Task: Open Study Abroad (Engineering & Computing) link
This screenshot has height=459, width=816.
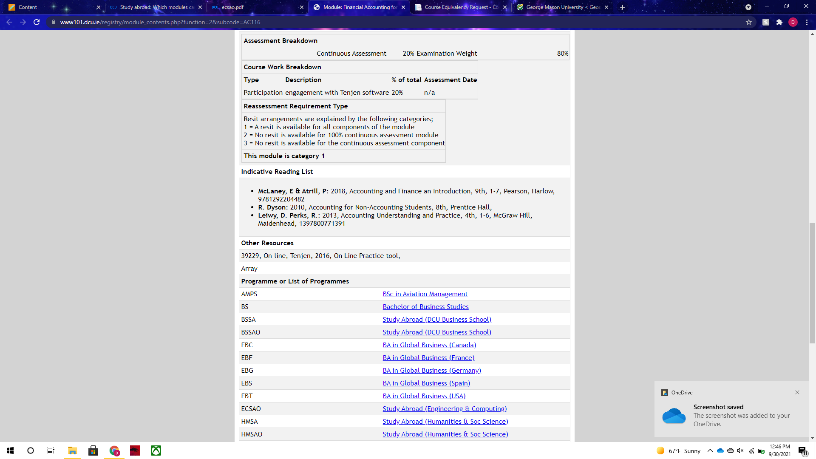Action: 445,409
